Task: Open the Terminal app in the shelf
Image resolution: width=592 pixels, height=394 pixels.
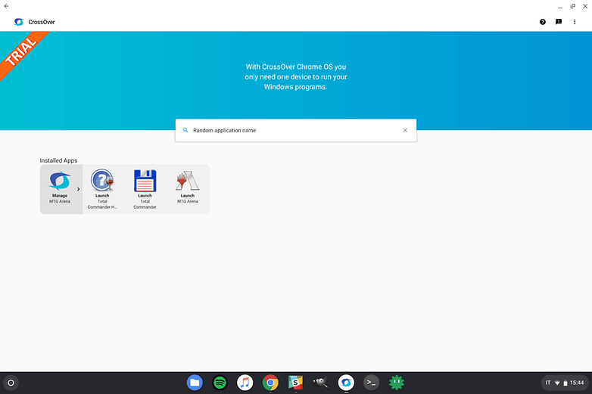Action: pos(371,383)
